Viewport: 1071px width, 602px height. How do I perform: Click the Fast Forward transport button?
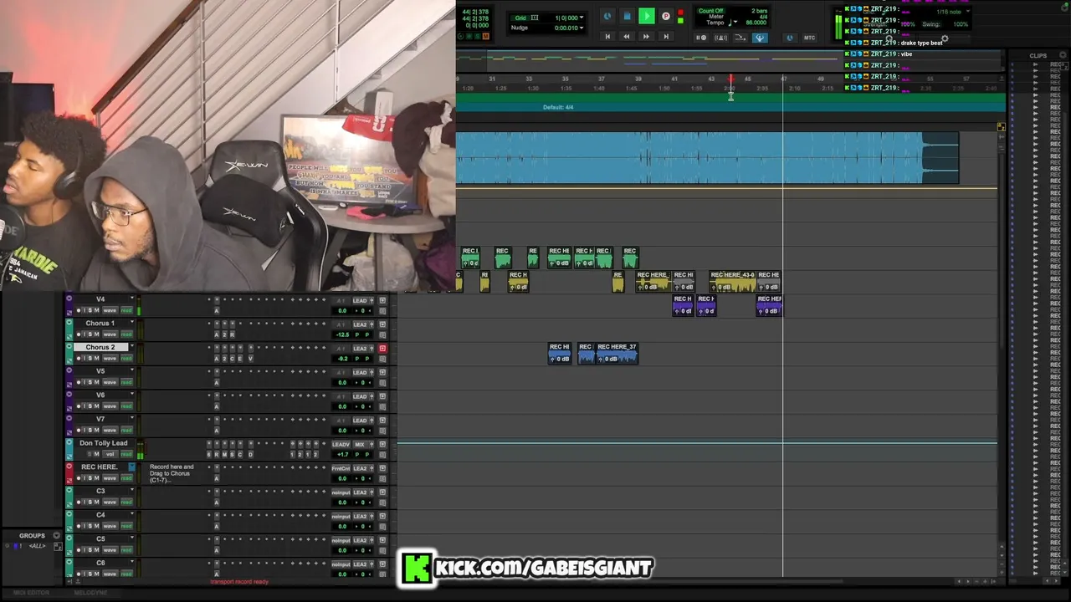[646, 37]
